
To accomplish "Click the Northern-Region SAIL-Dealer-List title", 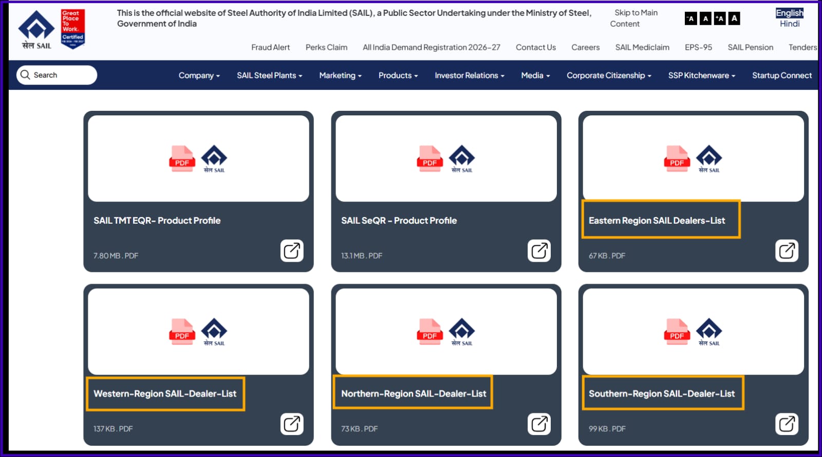I will pyautogui.click(x=414, y=394).
